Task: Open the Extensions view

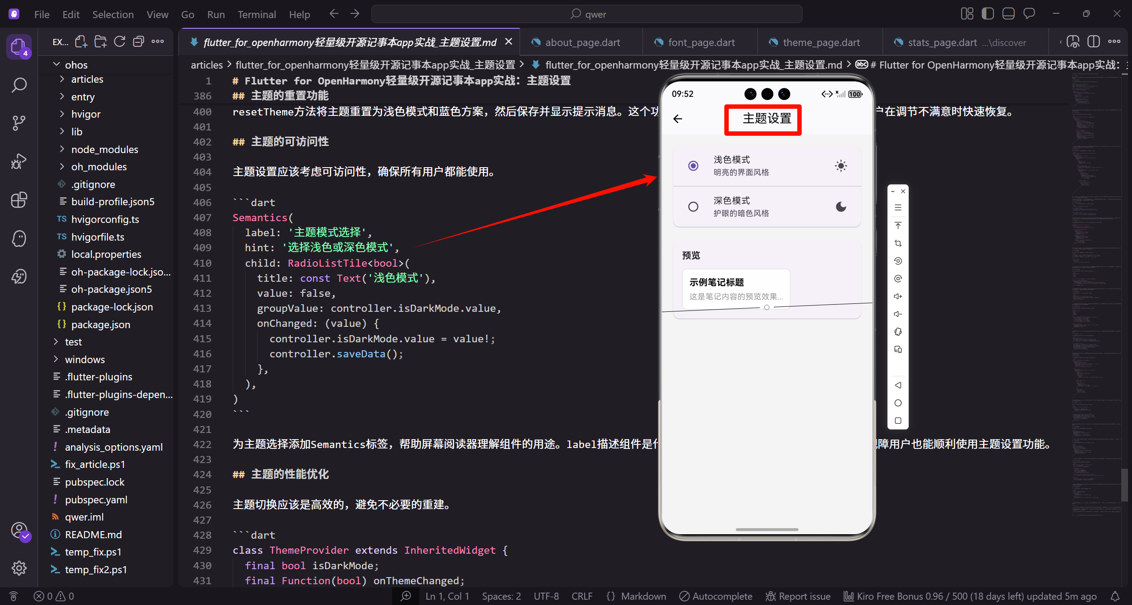Action: click(x=19, y=200)
